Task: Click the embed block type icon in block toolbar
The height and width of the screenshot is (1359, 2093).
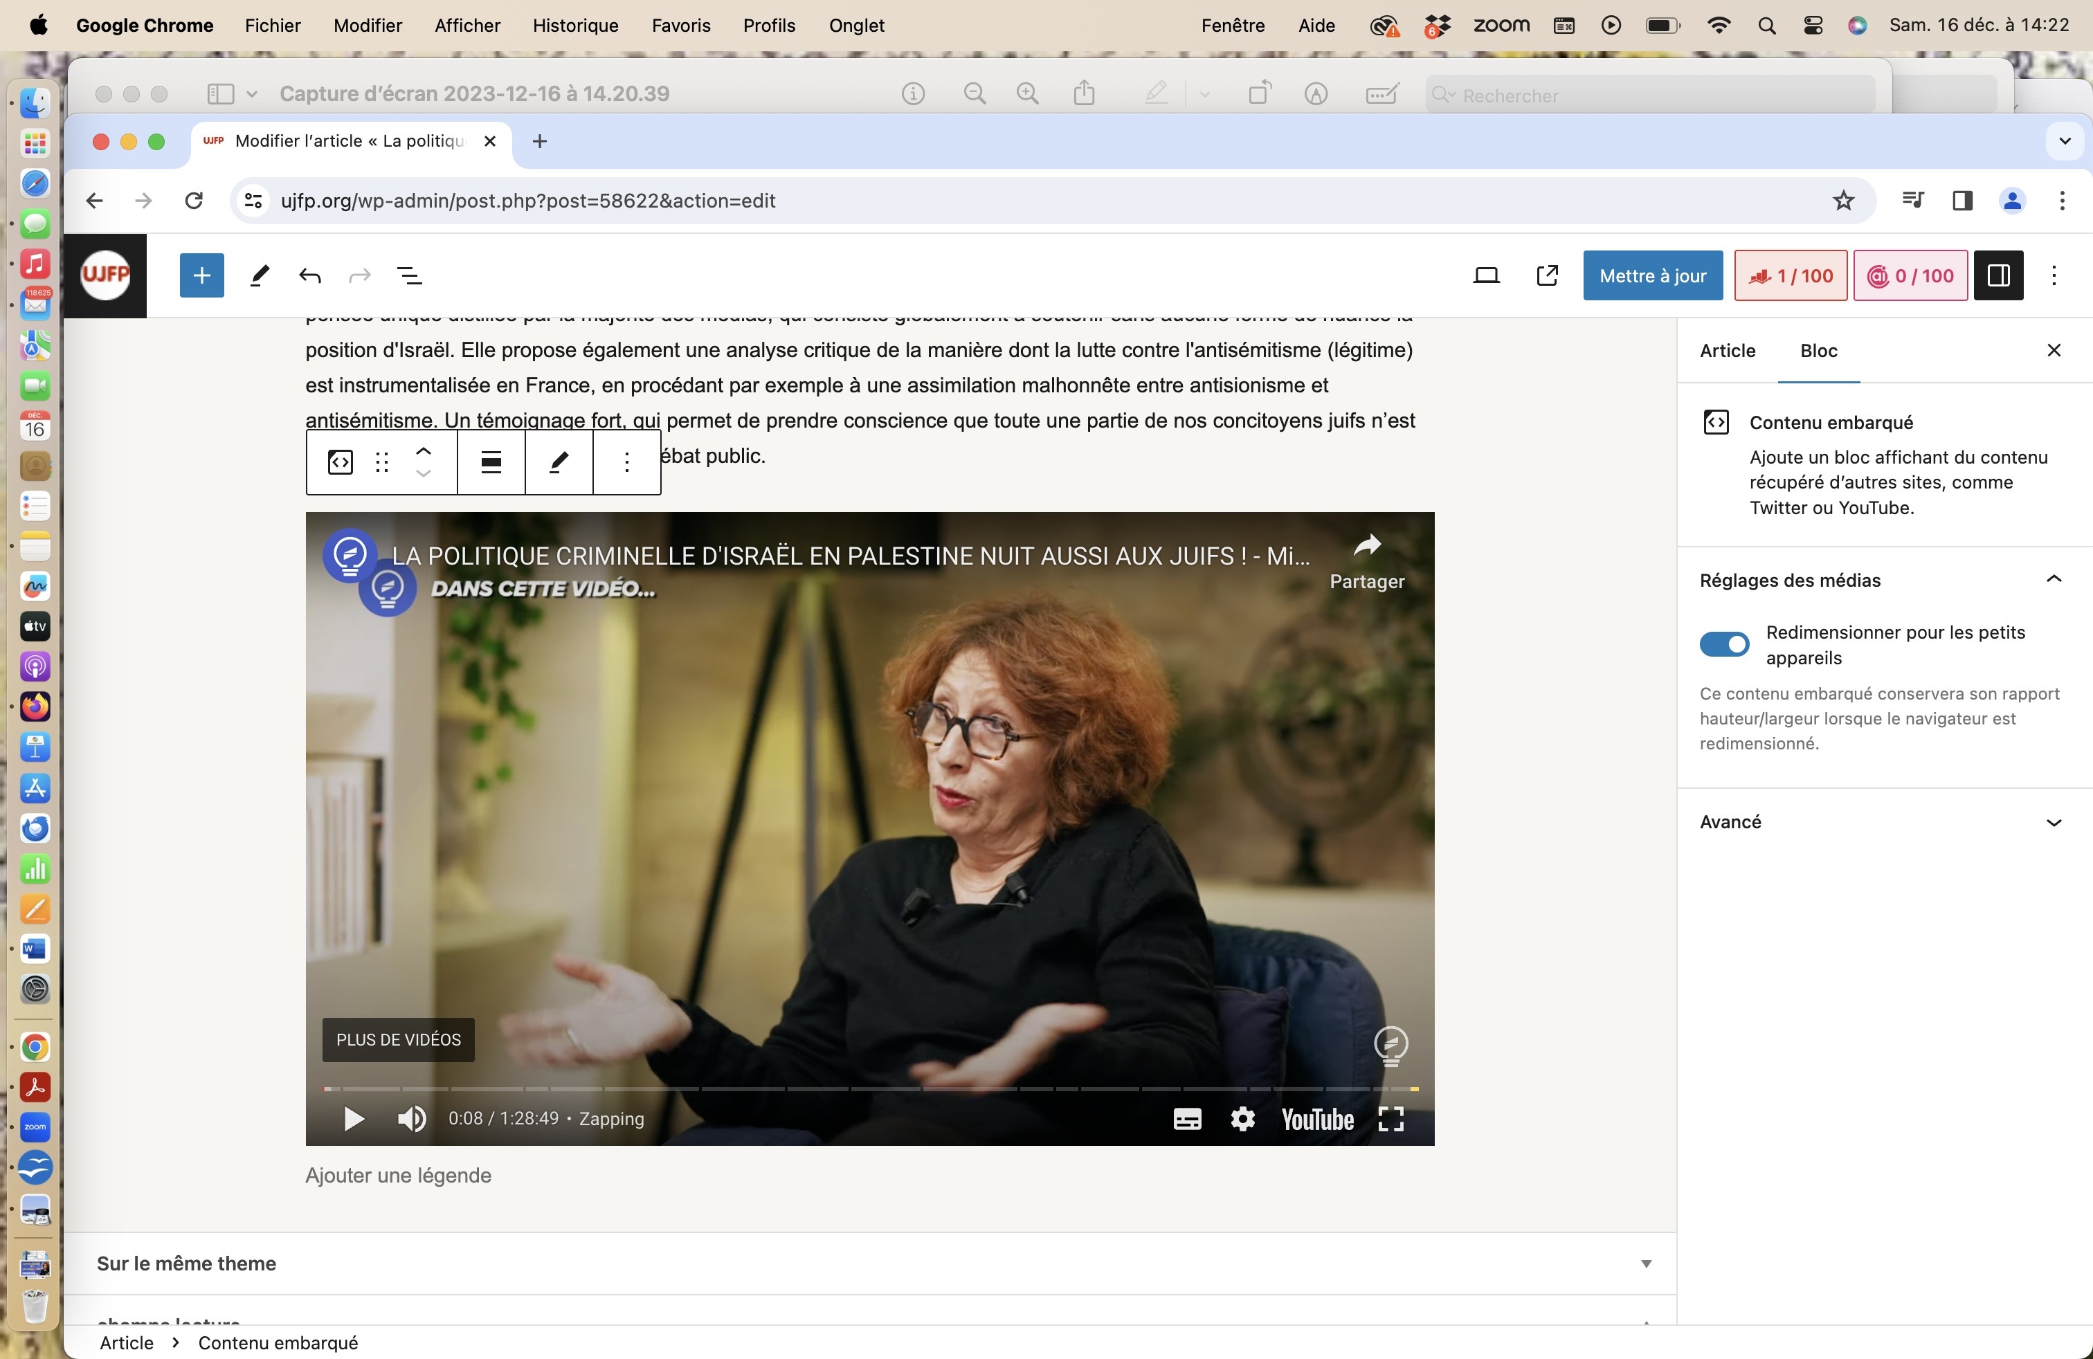Action: pyautogui.click(x=341, y=462)
